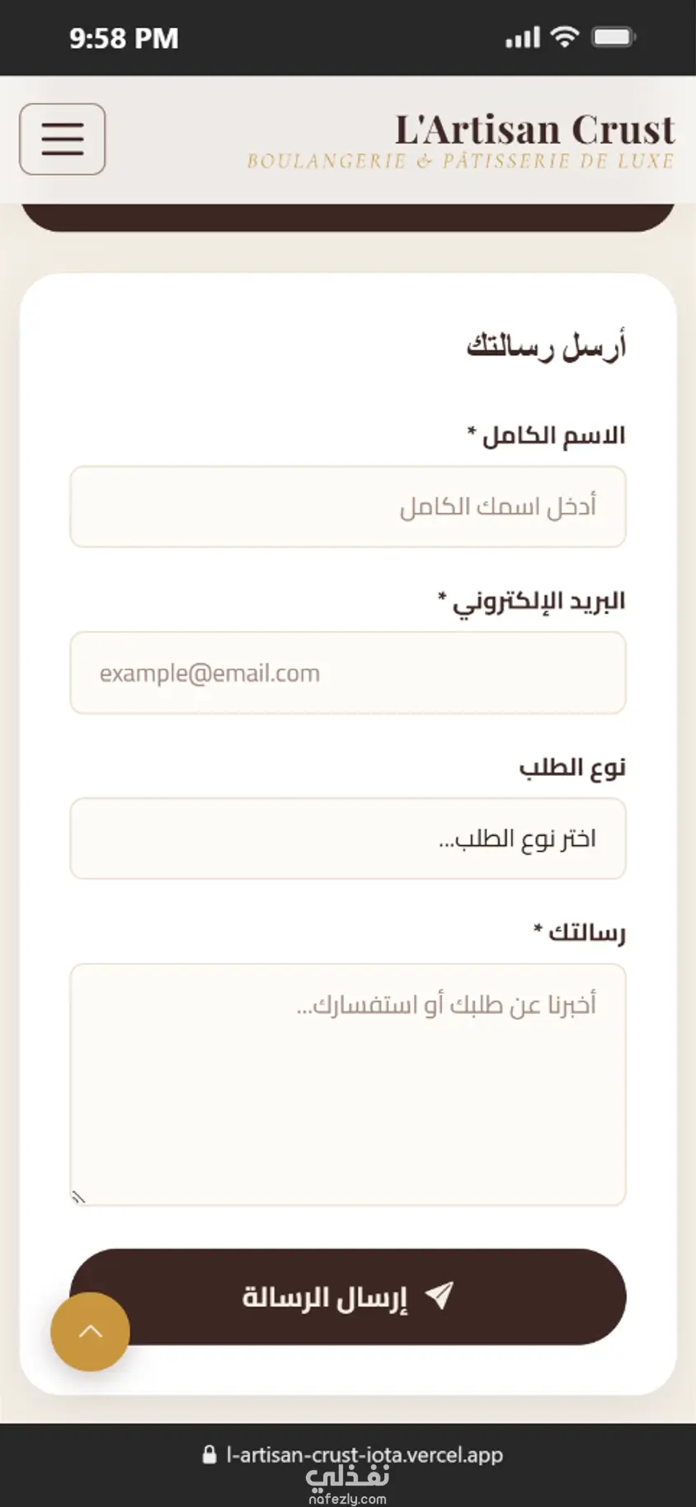Focus the full name input field

point(348,506)
